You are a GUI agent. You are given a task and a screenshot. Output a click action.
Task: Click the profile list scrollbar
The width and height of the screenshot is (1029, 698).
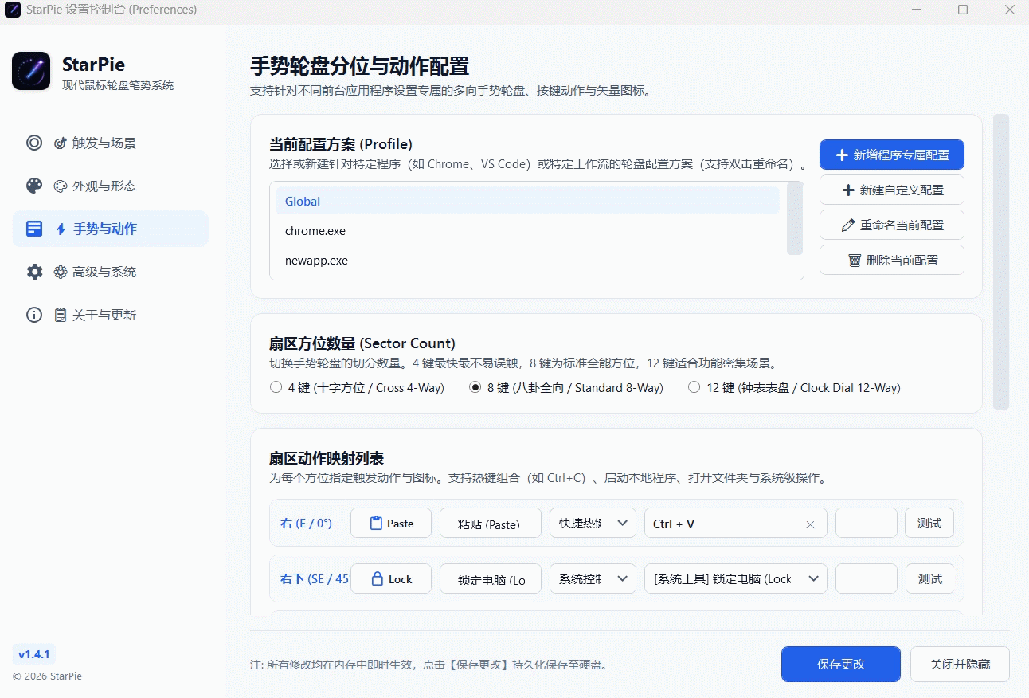point(794,218)
